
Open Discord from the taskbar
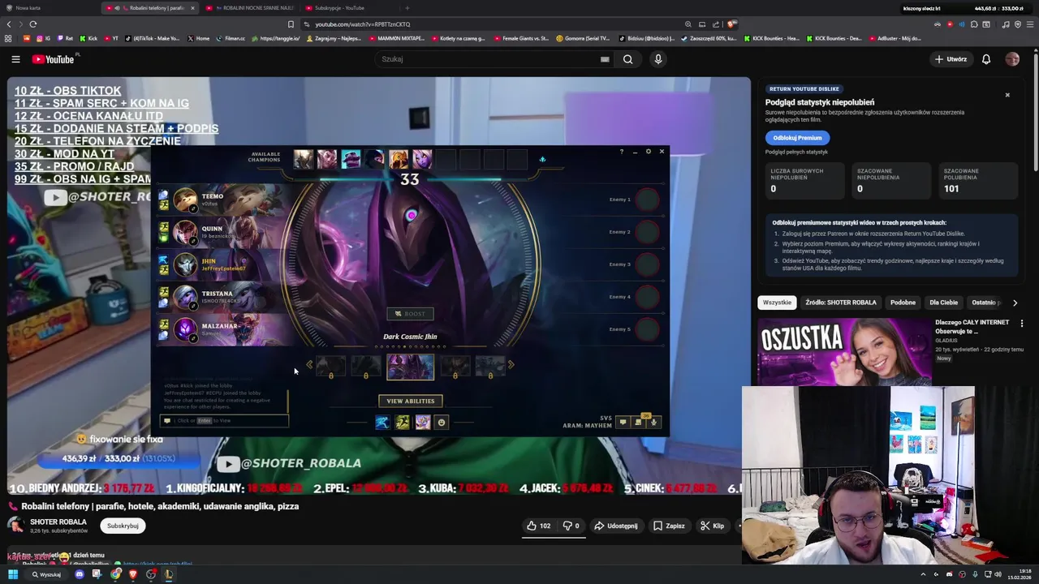(80, 574)
